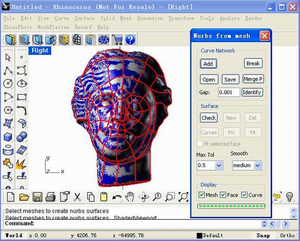Close the Nurbs from mesh dialog
This screenshot has width=300, height=241.
pyautogui.click(x=265, y=36)
